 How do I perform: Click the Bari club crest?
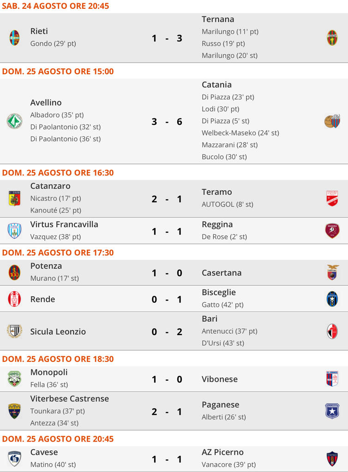332,331
